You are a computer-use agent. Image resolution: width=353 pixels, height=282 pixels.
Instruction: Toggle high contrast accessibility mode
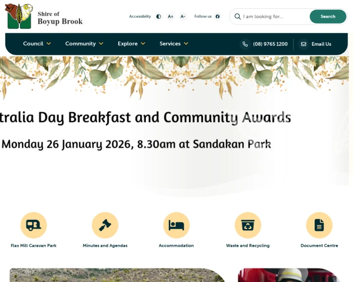coord(159,16)
